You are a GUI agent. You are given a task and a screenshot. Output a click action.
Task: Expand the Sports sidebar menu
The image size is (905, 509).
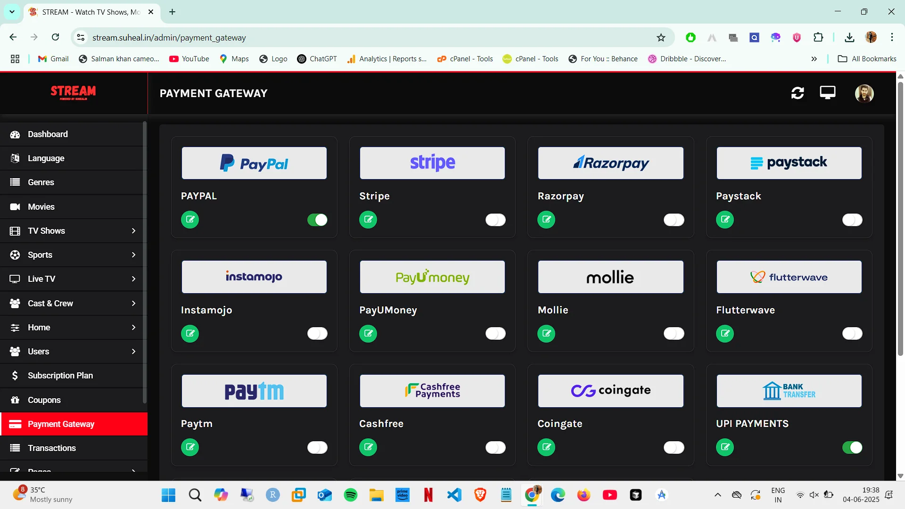click(x=73, y=255)
